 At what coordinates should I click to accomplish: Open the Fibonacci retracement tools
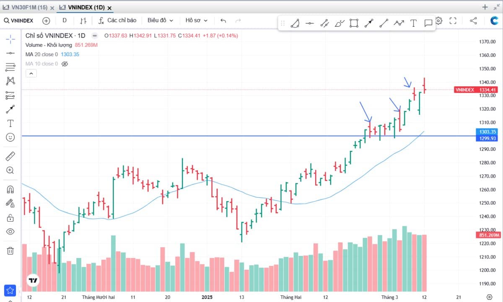10,67
